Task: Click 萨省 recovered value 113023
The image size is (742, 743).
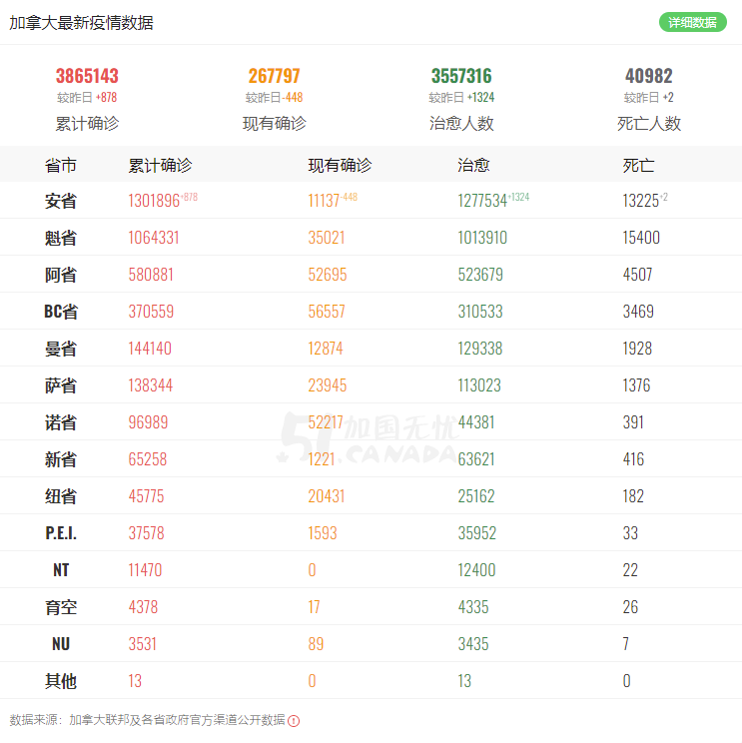Action: point(479,385)
